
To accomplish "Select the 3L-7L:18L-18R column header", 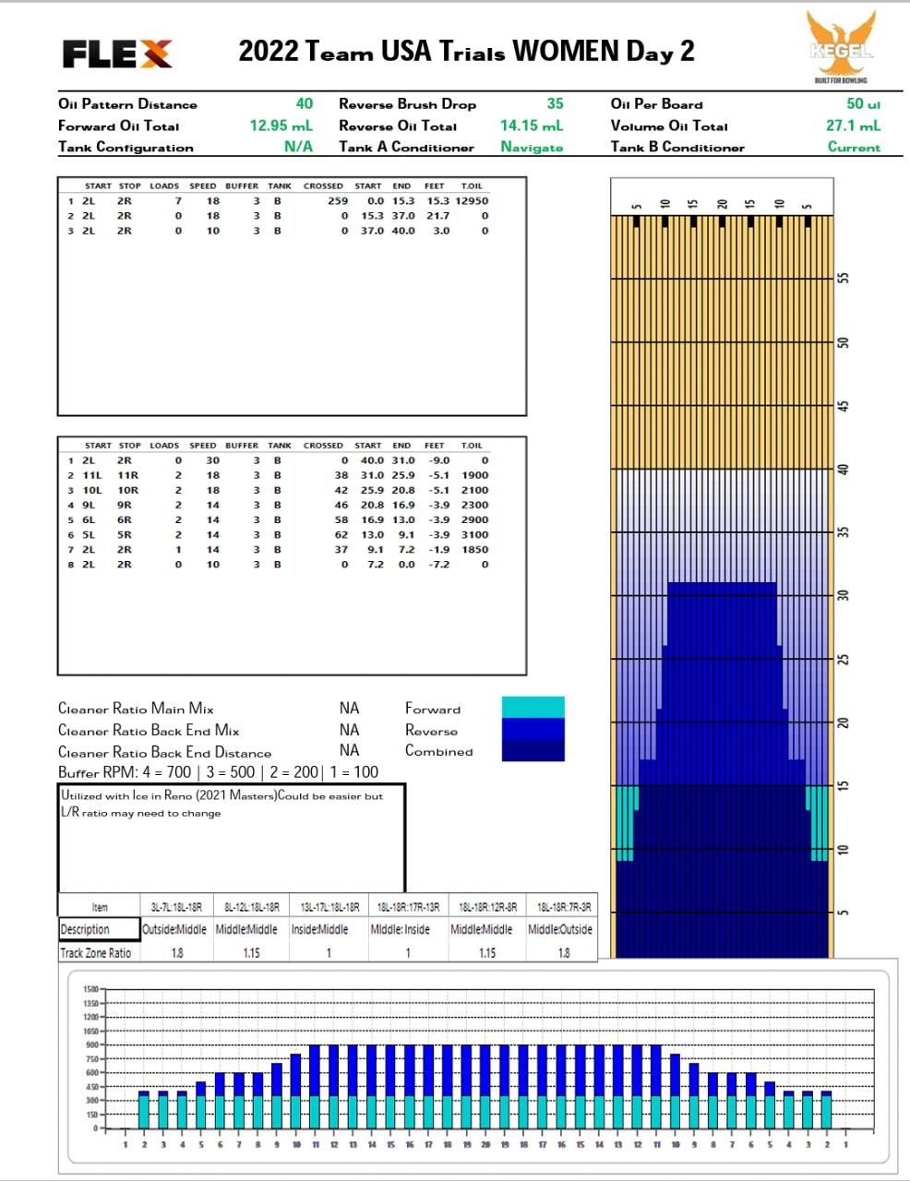I will click(x=176, y=907).
